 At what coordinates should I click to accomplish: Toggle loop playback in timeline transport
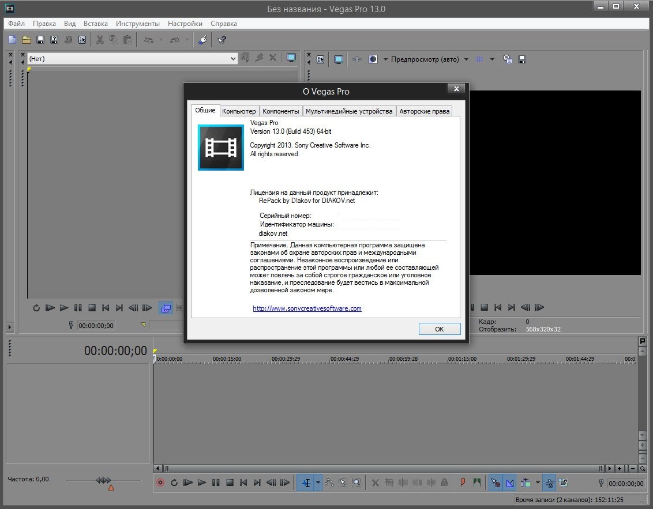click(x=174, y=482)
